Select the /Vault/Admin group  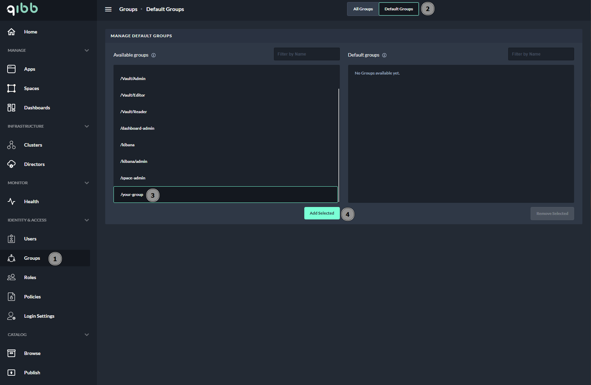[133, 79]
